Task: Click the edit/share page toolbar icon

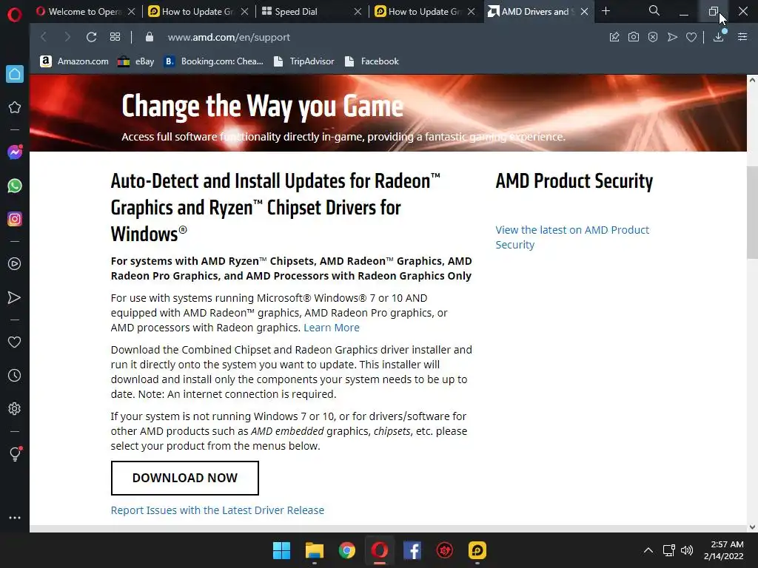Action: (614, 37)
